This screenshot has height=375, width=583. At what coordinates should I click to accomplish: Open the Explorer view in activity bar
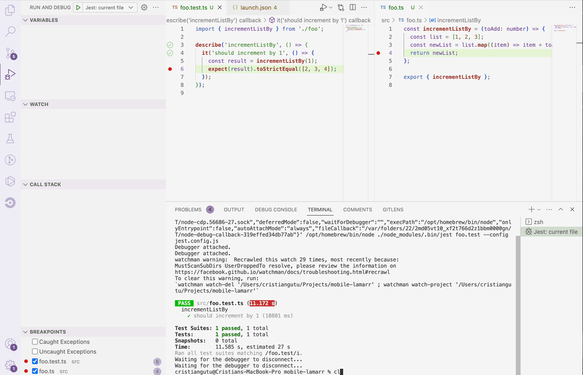click(x=10, y=10)
